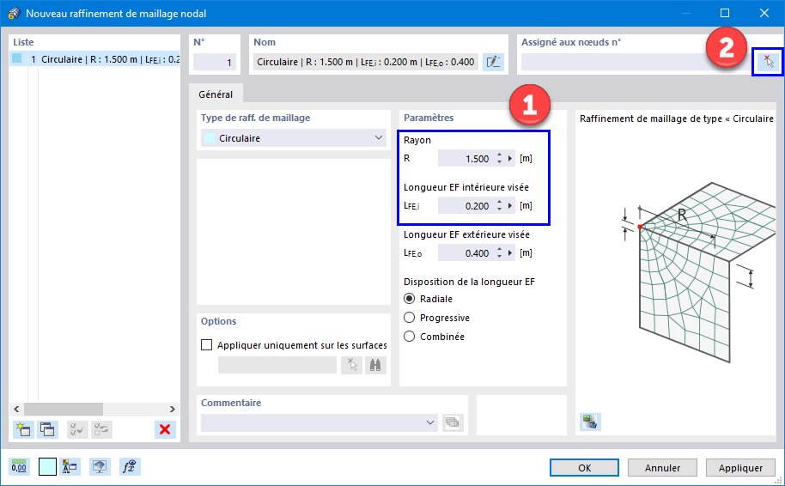This screenshot has height=486, width=785.
Task: Click the view settings monitor icon
Action: tap(100, 467)
